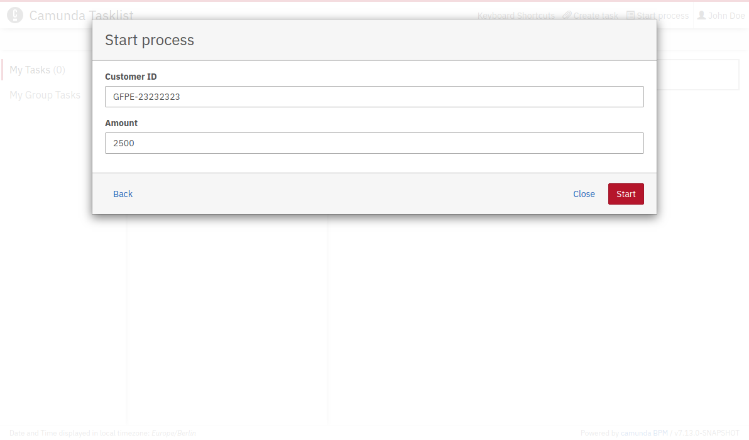Click the list icon beside Start process
Screen dimensions: 749x440
coord(630,16)
